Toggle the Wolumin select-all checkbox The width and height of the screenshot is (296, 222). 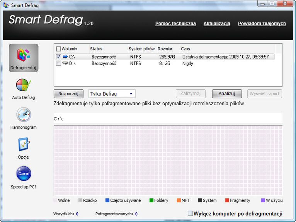[58, 49]
